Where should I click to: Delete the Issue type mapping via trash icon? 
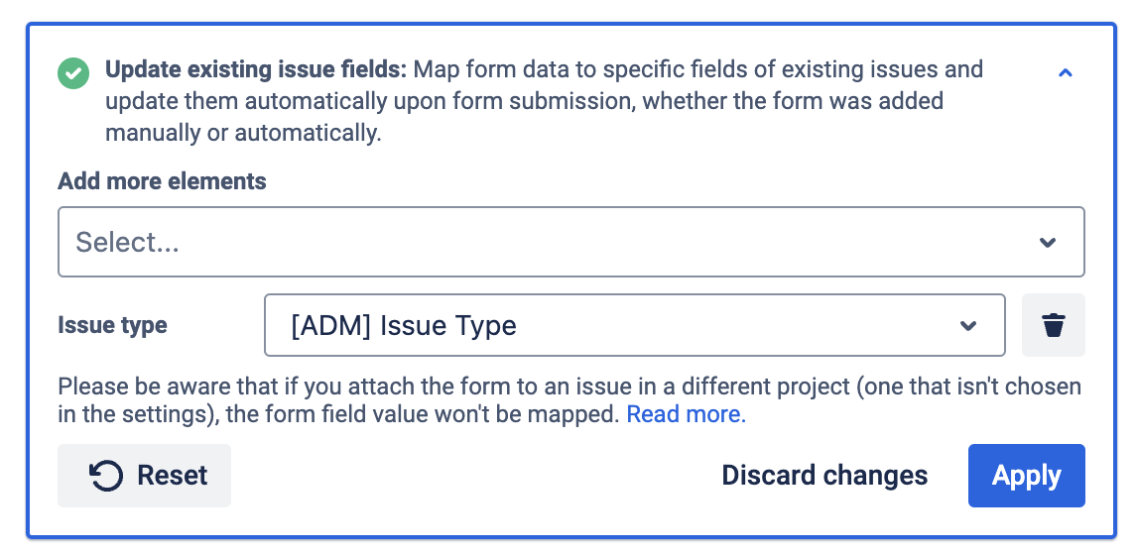click(x=1054, y=325)
